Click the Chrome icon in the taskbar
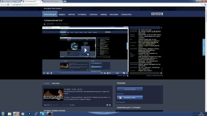The height and width of the screenshot is (116, 207). pos(16,114)
